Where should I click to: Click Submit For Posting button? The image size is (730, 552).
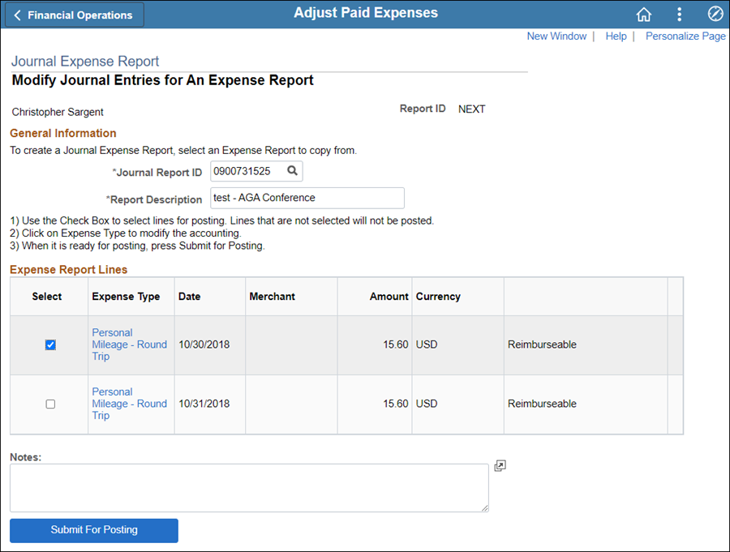(x=94, y=530)
